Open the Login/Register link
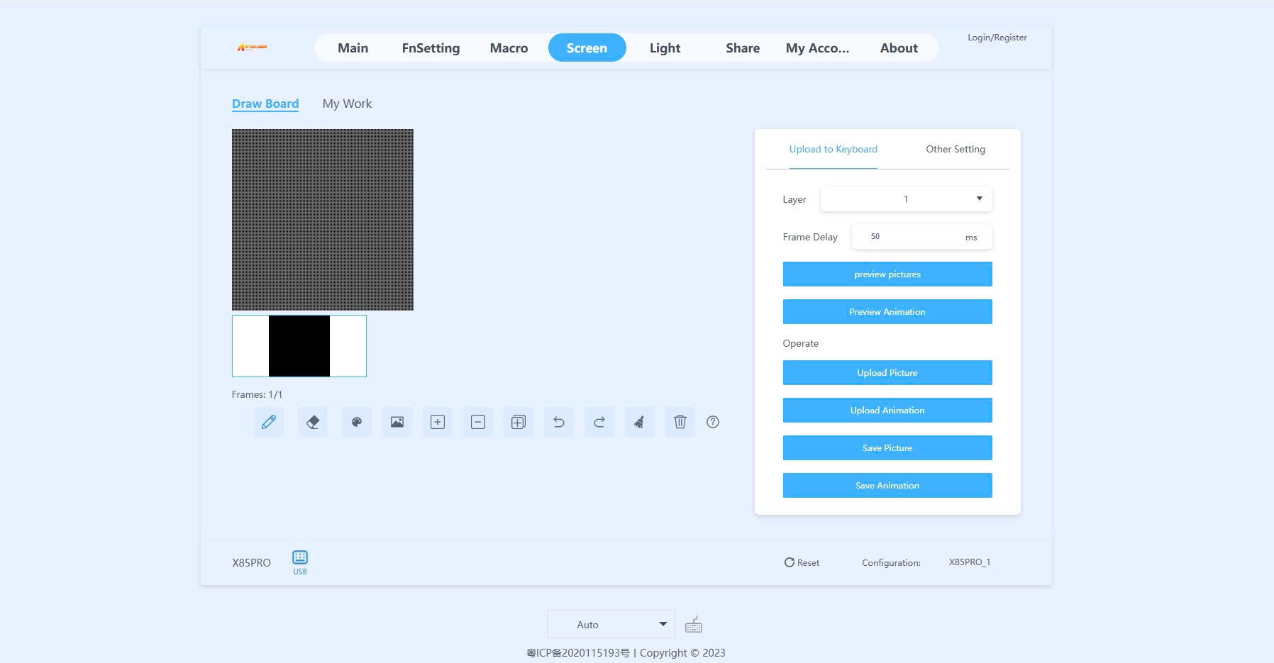The height and width of the screenshot is (663, 1274). click(x=997, y=37)
